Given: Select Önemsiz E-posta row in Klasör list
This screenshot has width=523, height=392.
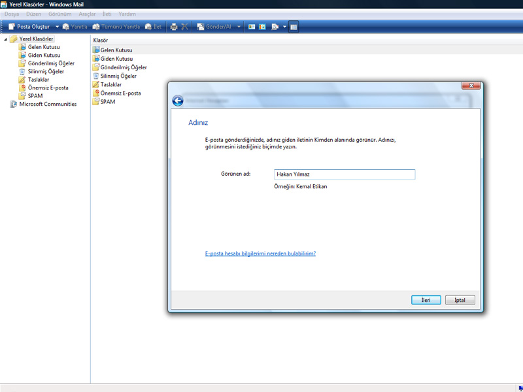Looking at the screenshot, I should coord(117,93).
